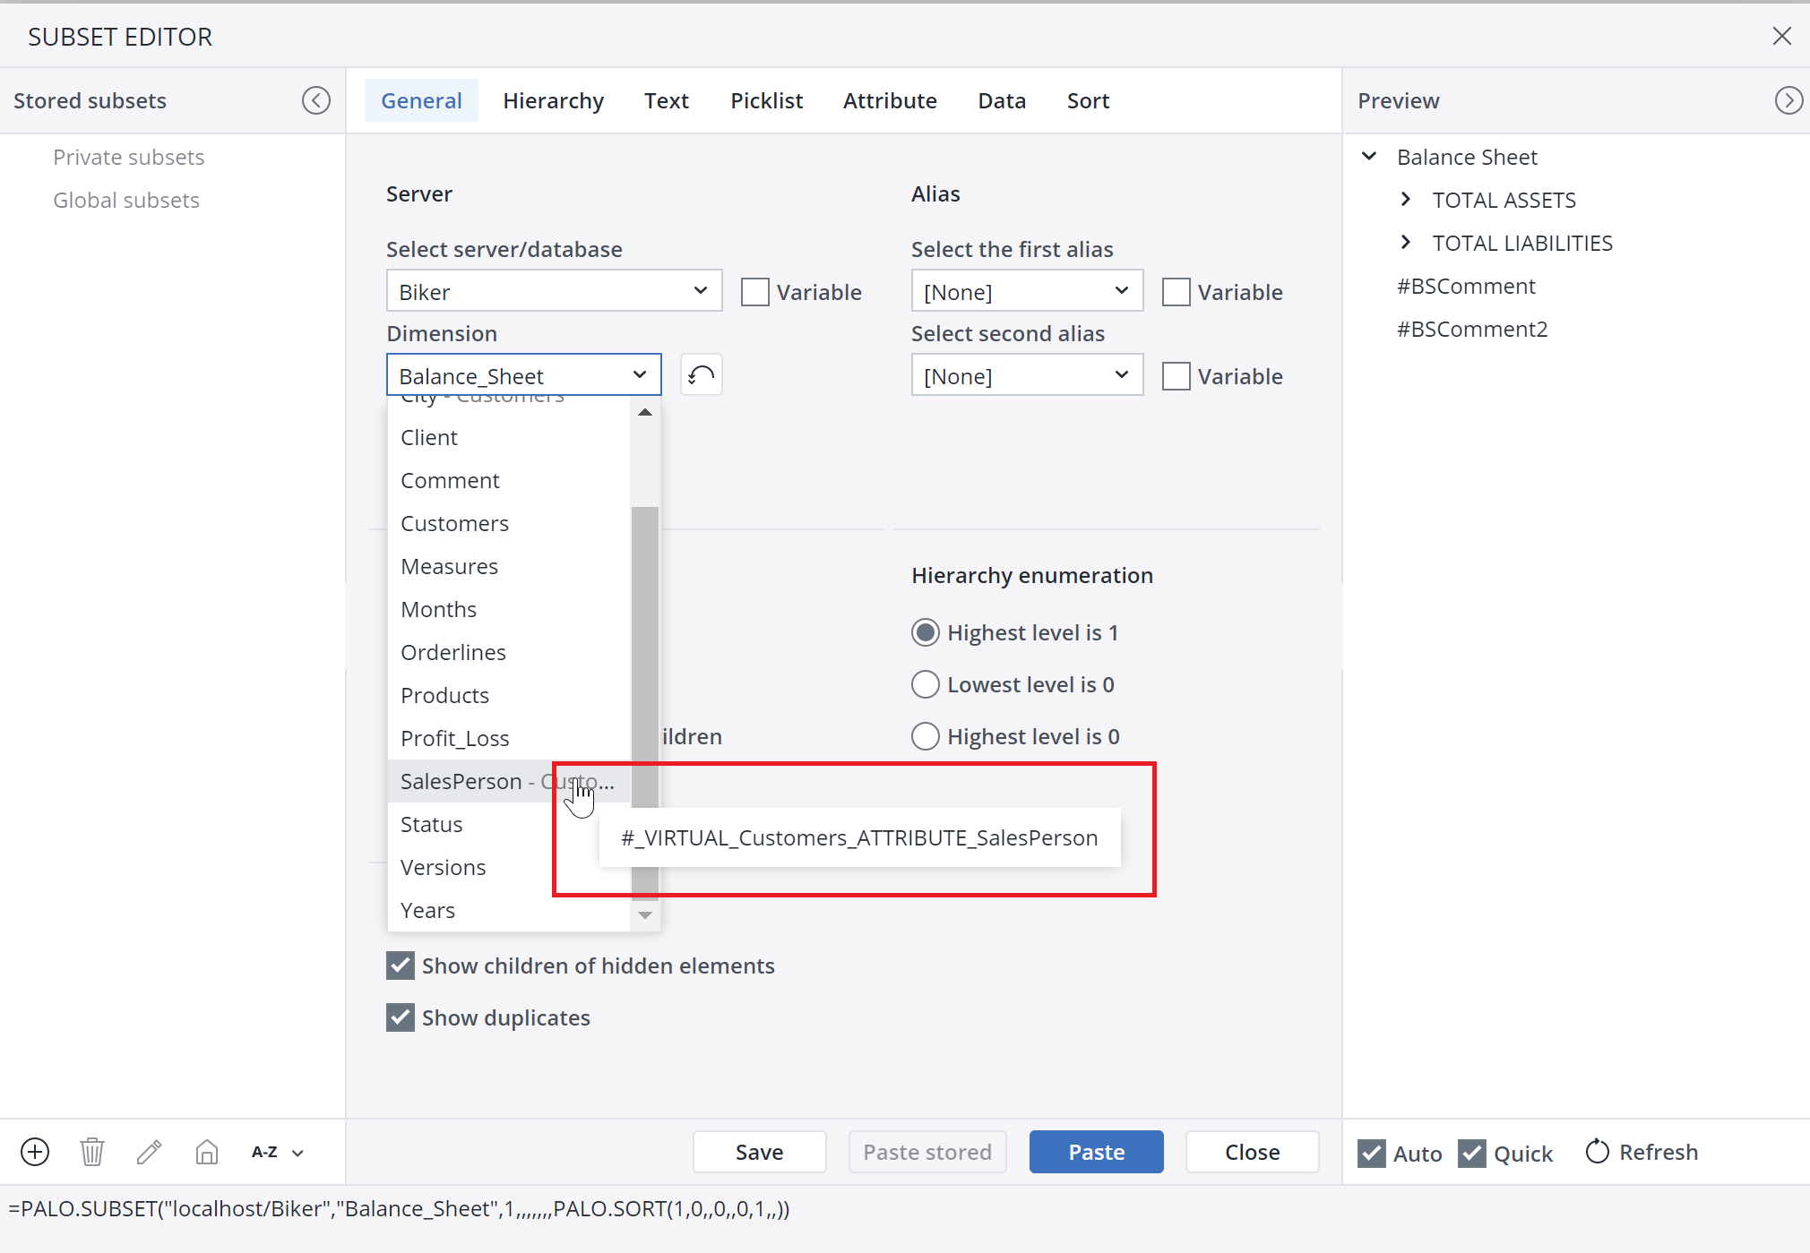The width and height of the screenshot is (1810, 1253).
Task: Uncheck Show duplicates checkbox
Action: (401, 1017)
